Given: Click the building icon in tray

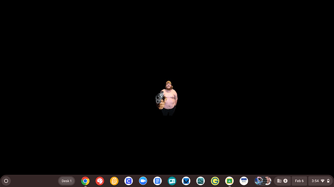Looking at the screenshot, I should 279,181.
